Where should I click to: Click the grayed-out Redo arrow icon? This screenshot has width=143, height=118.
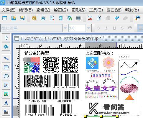click(x=126, y=18)
